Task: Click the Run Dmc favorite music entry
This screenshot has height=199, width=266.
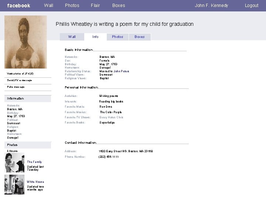Action: point(106,107)
